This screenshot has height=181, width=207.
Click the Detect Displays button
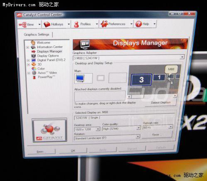click(x=161, y=102)
